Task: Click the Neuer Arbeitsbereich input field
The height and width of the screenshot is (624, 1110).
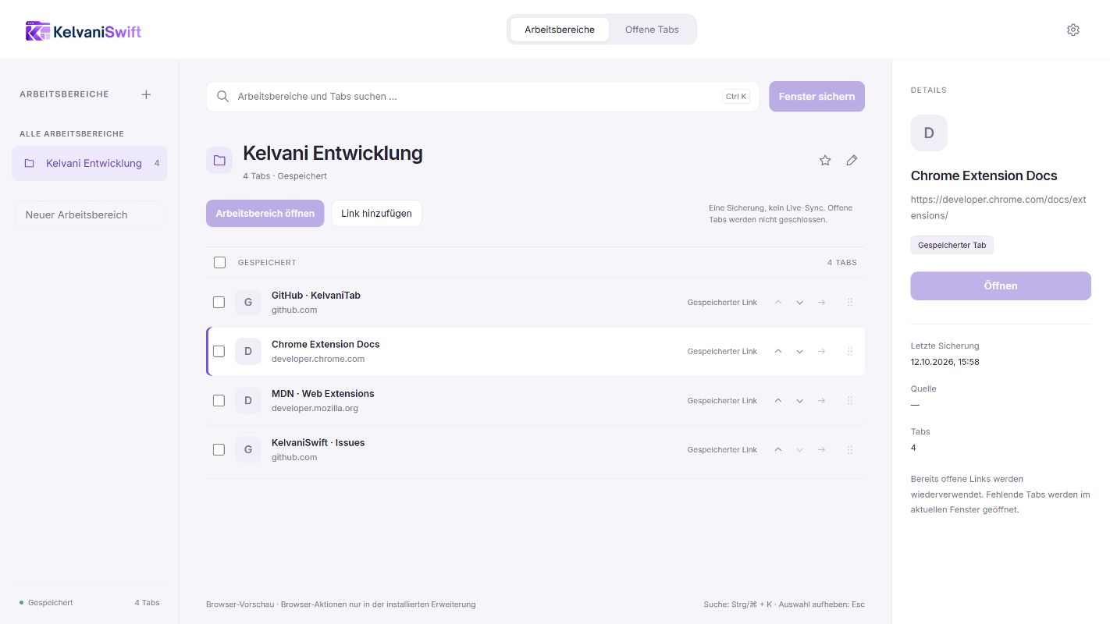Action: (90, 215)
